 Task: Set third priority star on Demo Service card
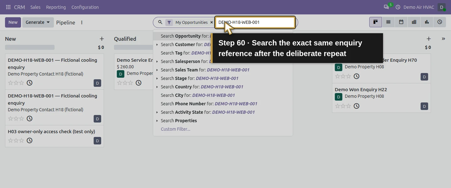point(130,83)
